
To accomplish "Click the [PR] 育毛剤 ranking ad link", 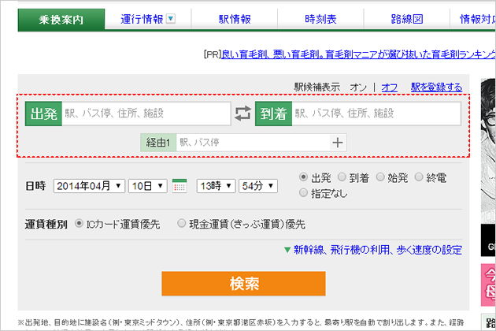I will click(358, 54).
